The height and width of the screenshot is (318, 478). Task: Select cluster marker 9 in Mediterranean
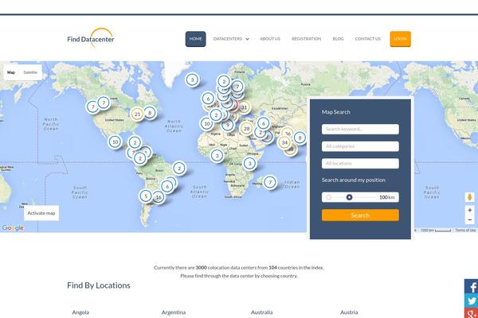[227, 125]
